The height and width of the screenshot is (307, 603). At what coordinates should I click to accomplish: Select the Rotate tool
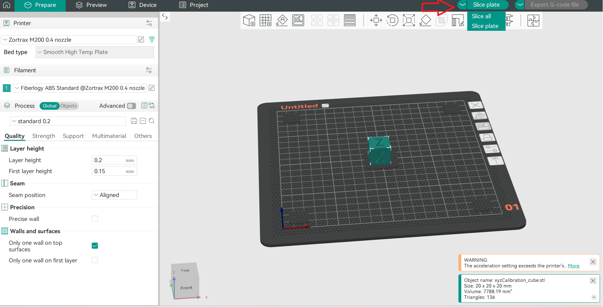(x=392, y=20)
